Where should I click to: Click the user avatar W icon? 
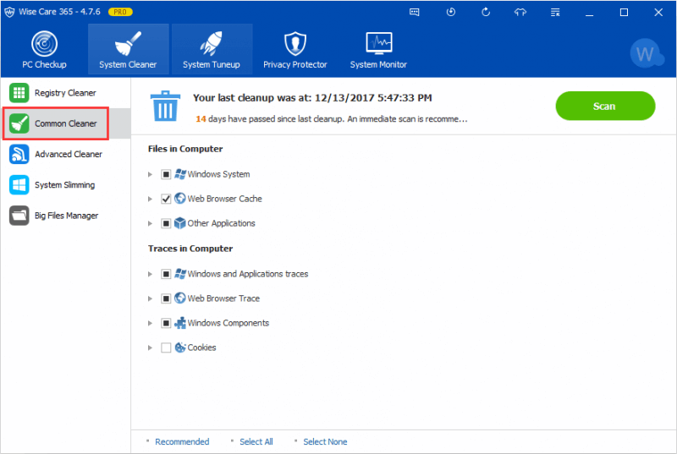646,54
